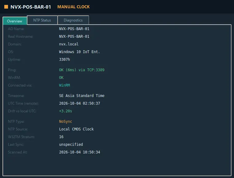The image size is (234, 178).
Task: Select the uptime value 3307h
Action: [64, 60]
